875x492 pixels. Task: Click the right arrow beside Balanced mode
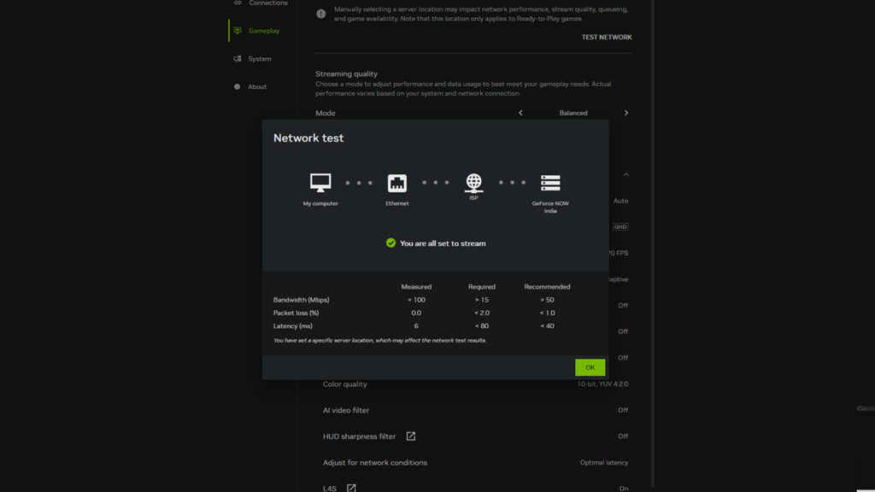coord(626,112)
